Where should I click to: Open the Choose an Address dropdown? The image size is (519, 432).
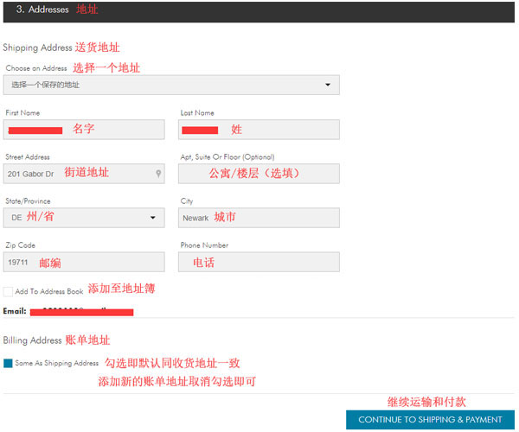tap(171, 85)
